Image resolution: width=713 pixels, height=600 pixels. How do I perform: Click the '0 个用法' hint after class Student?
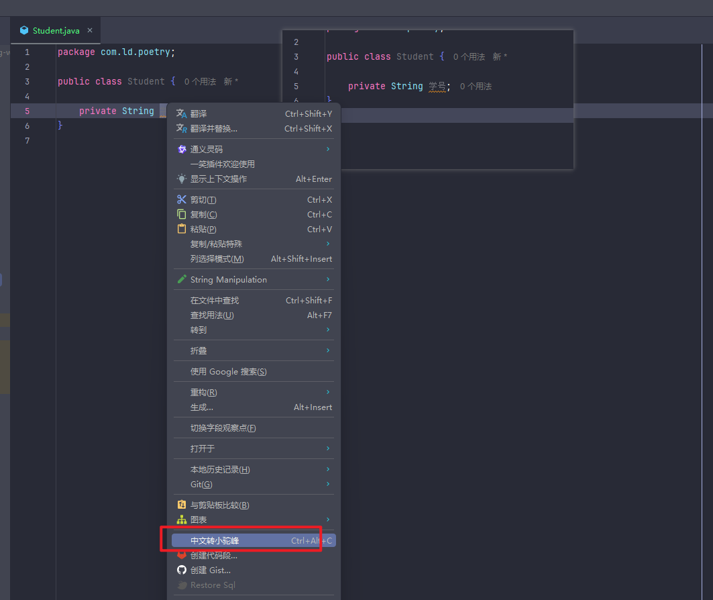pos(200,81)
